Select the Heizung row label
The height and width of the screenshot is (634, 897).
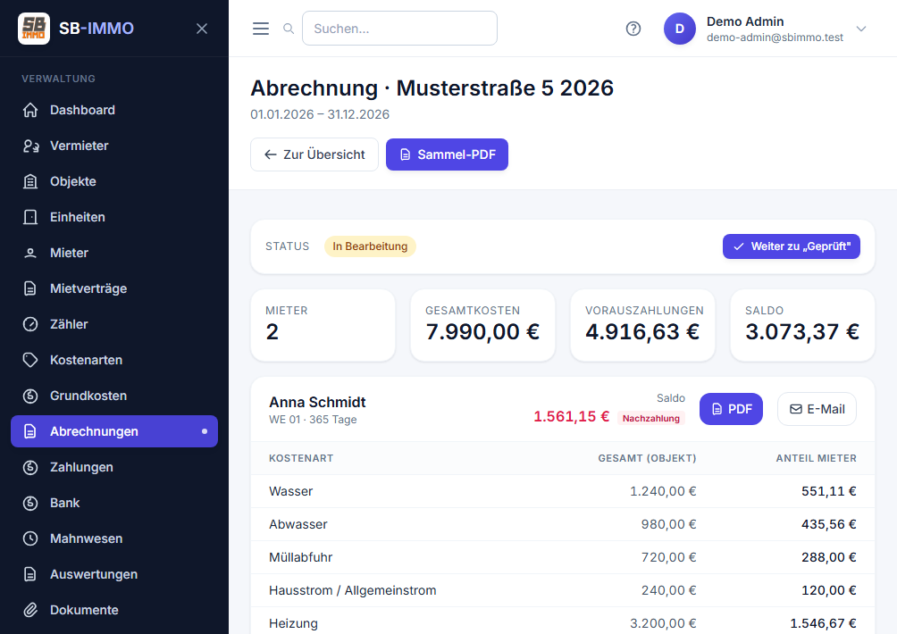[x=293, y=623]
